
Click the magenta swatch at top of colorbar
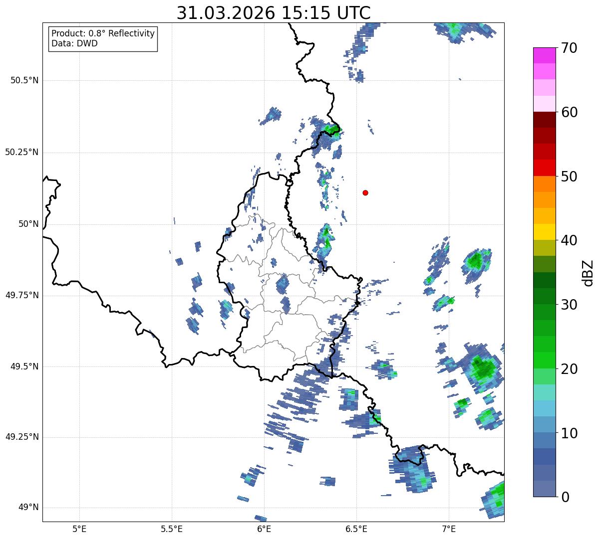pyautogui.click(x=544, y=55)
